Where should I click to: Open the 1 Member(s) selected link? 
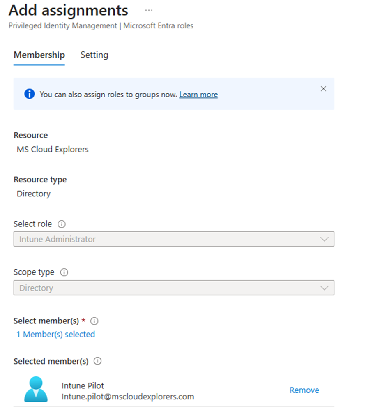coord(55,335)
